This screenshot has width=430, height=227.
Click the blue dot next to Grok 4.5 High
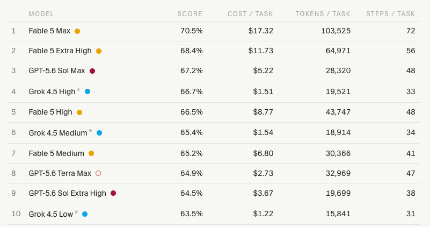point(88,91)
